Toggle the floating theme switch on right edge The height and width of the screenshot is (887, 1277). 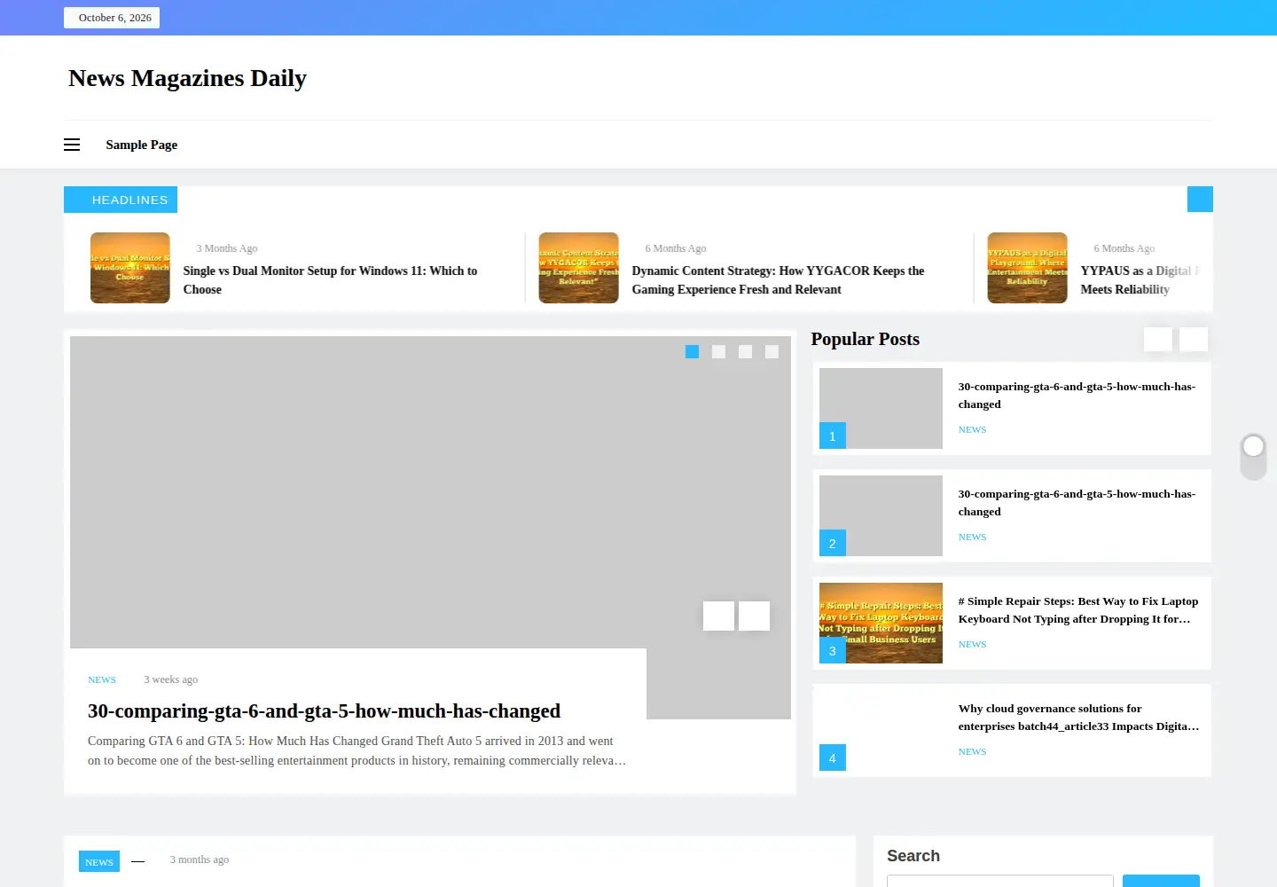pos(1253,457)
